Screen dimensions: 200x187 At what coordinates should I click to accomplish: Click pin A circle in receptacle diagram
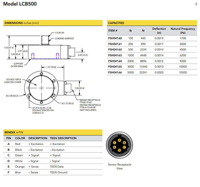[120, 140]
